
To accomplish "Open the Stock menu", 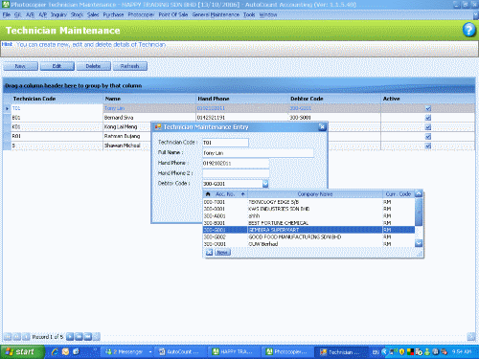I will 77,14.
